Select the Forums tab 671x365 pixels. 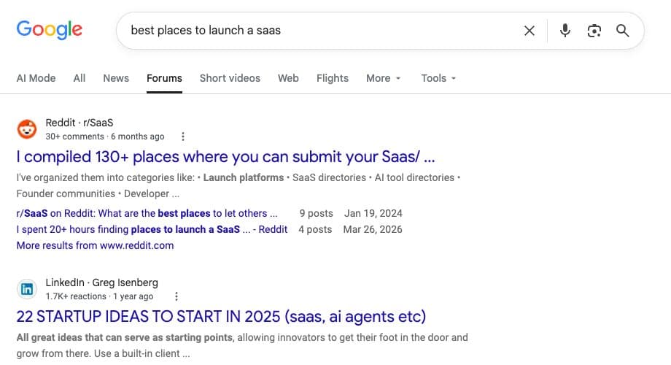pos(164,78)
